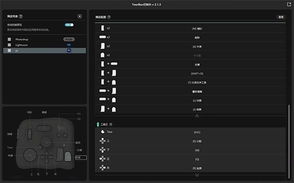
Task: Click the [W] binding text
Action: tap(197, 150)
